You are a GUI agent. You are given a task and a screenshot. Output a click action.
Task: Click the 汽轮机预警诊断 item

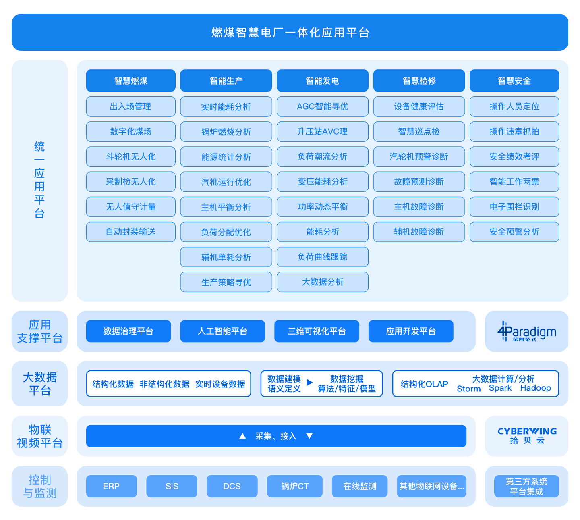419,156
